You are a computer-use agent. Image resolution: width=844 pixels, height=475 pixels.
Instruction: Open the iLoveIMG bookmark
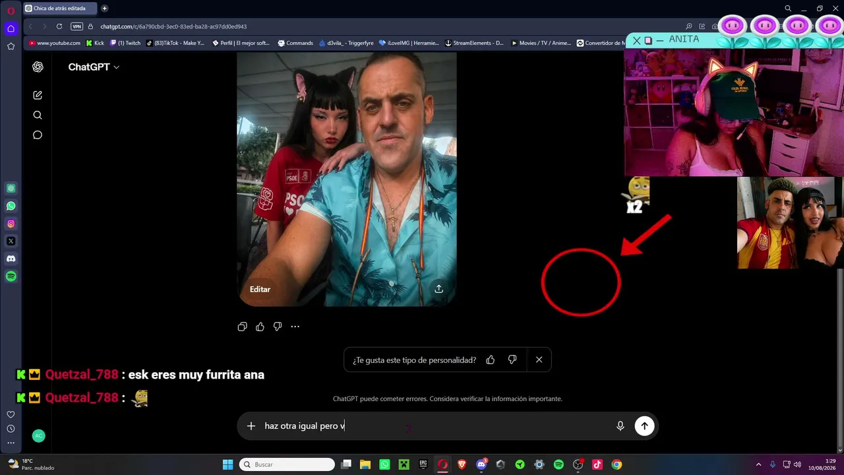pyautogui.click(x=409, y=43)
